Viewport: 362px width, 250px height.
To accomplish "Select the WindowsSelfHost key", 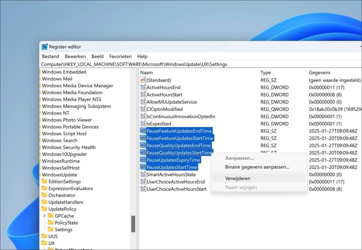I will pyautogui.click(x=61, y=168).
